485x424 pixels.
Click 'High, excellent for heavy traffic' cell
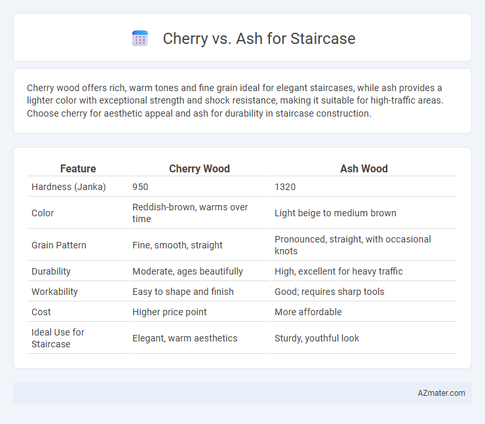[339, 271]
